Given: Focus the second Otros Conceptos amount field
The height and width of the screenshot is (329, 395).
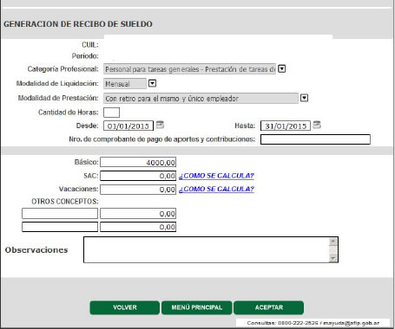Looking at the screenshot, I should 138,227.
